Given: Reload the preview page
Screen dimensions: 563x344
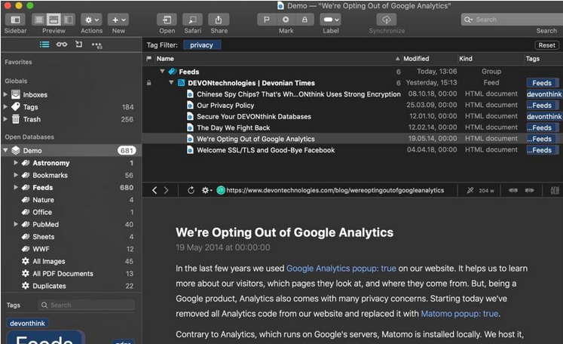Looking at the screenshot, I should pos(191,190).
